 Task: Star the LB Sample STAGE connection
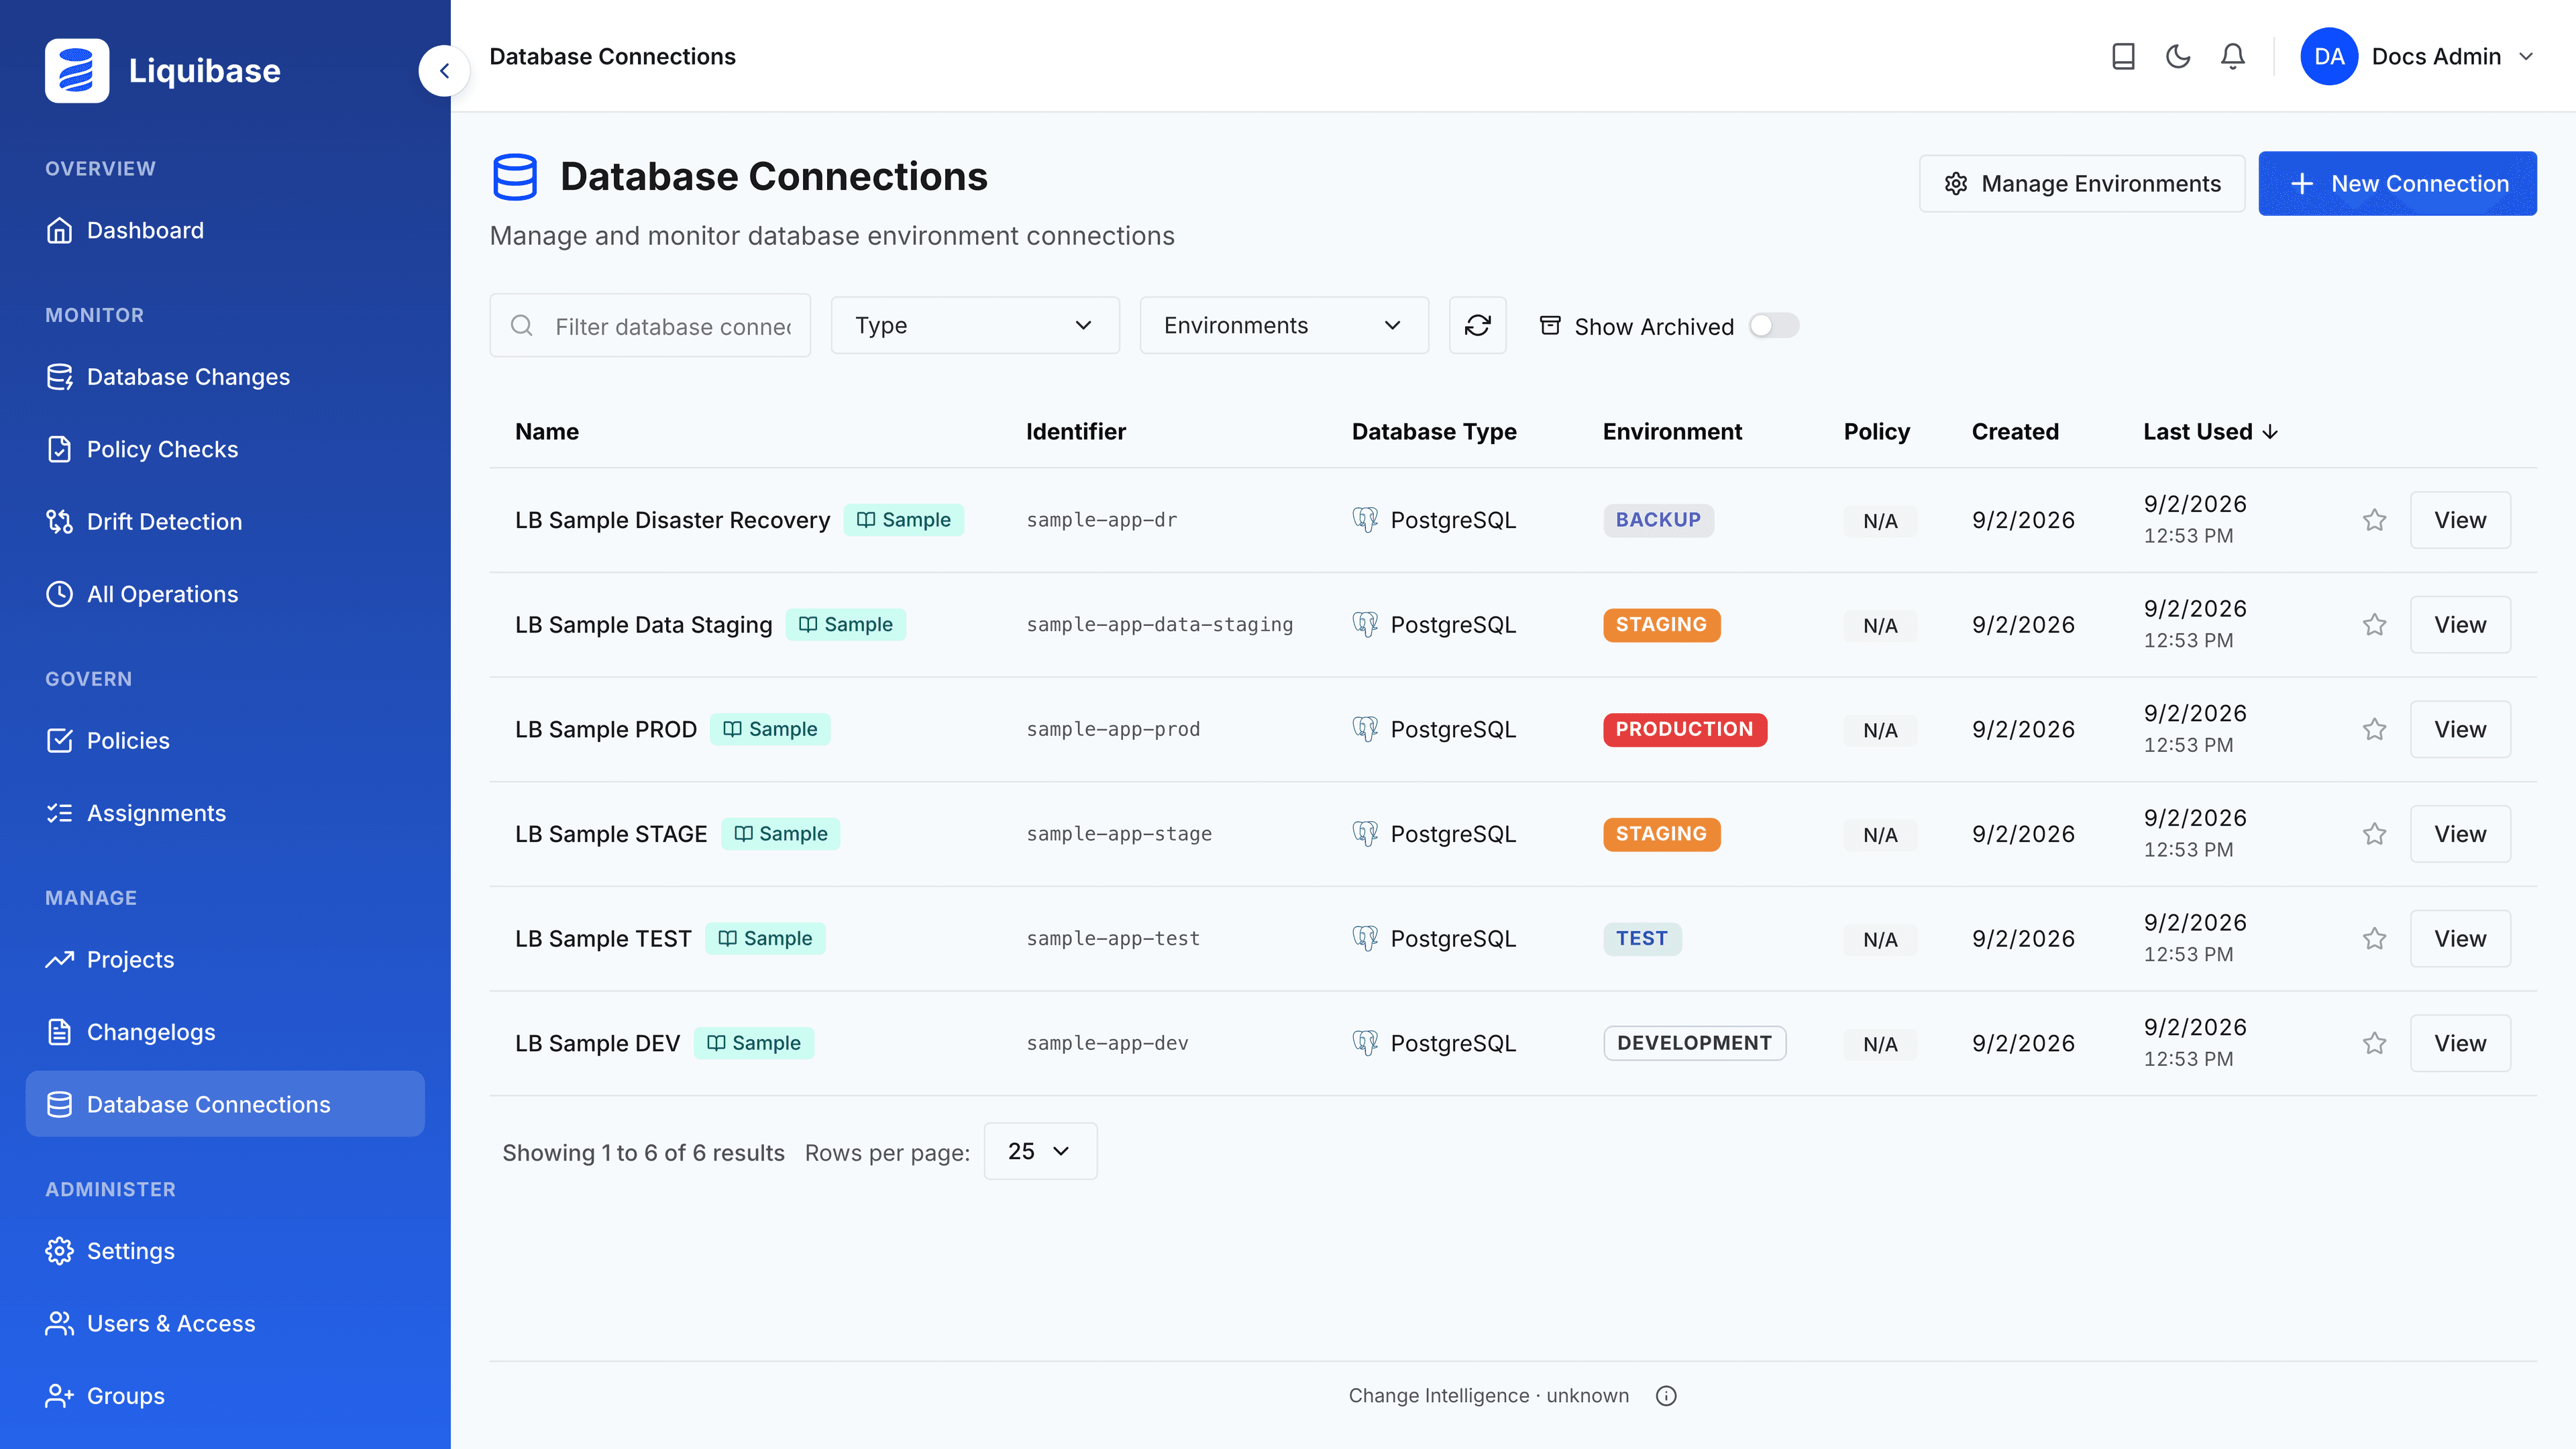[x=2374, y=834]
